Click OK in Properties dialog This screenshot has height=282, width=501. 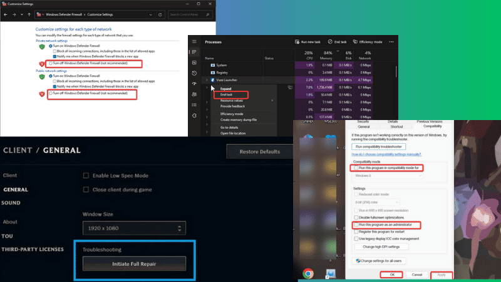pyautogui.click(x=392, y=274)
